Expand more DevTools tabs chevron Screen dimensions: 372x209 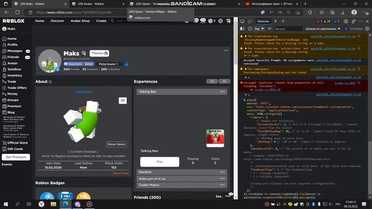click(275, 21)
